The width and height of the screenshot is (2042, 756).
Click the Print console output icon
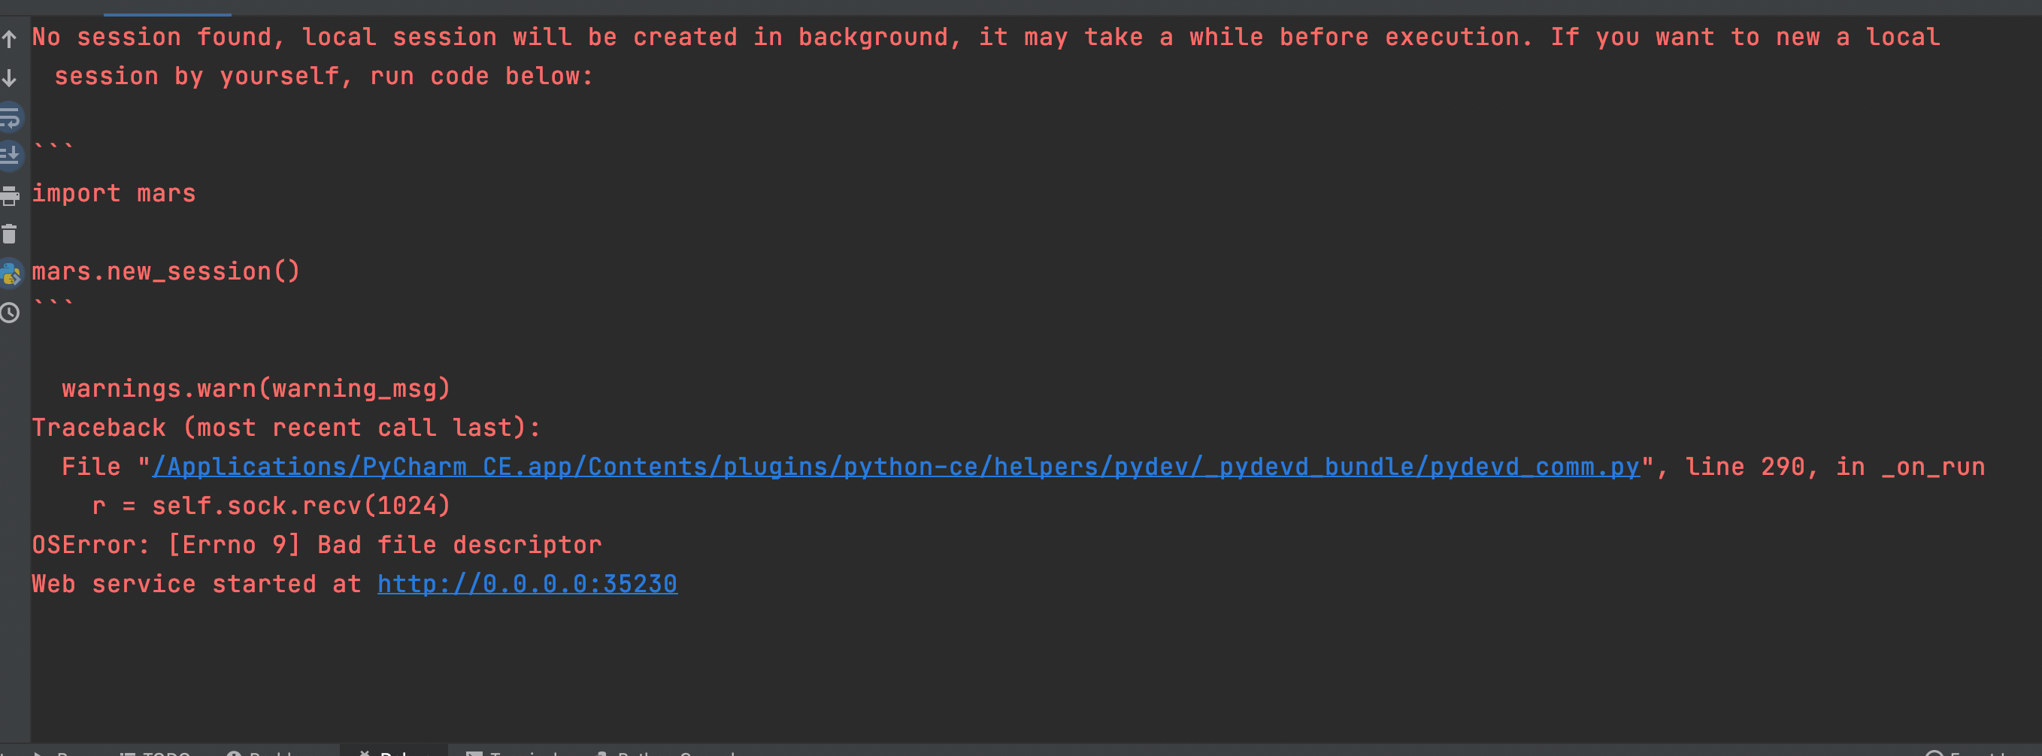point(10,195)
